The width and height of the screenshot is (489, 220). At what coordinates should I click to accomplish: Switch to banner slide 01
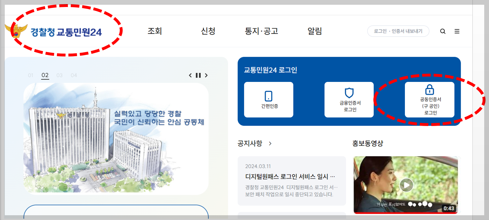pyautogui.click(x=31, y=75)
